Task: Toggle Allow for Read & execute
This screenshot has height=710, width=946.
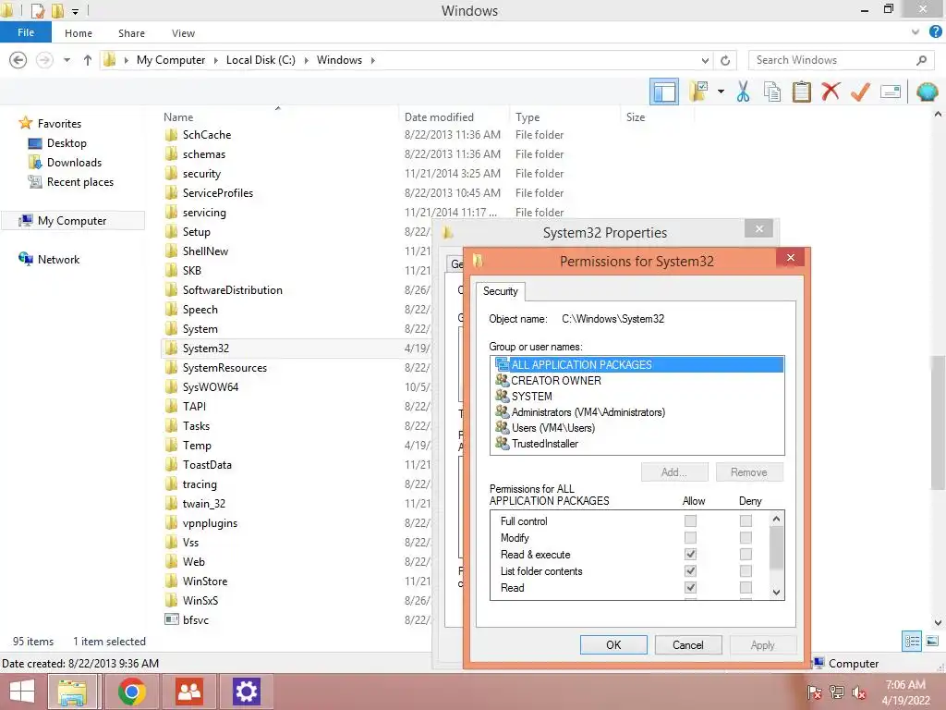Action: click(x=690, y=554)
